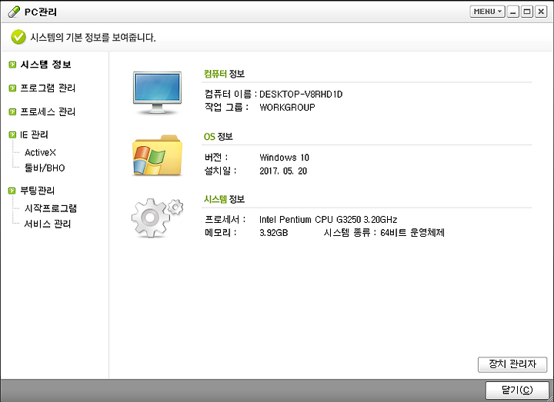Click the green arrow icon beside 부팅관리
This screenshot has width=554, height=402.
tap(12, 191)
